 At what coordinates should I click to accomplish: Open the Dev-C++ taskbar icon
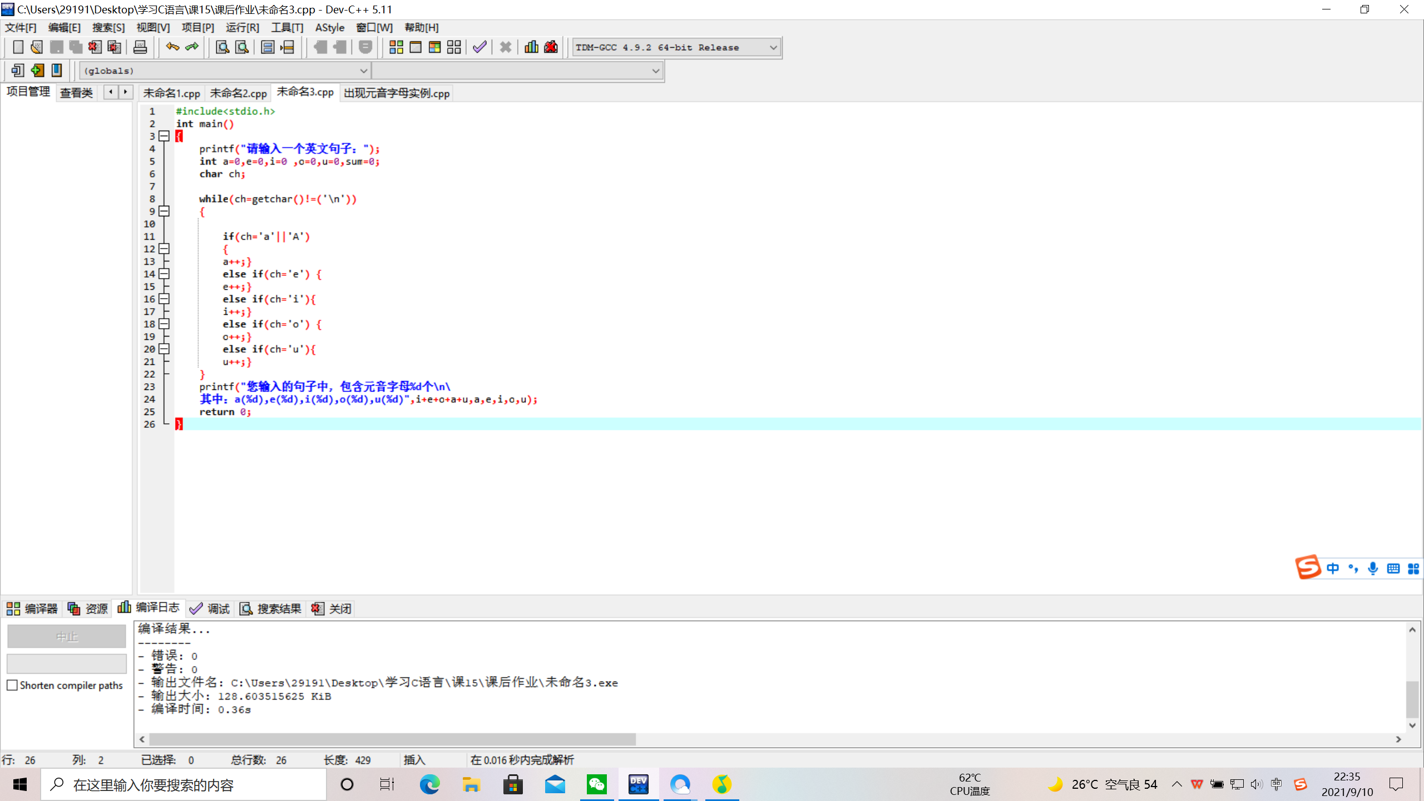pos(638,785)
